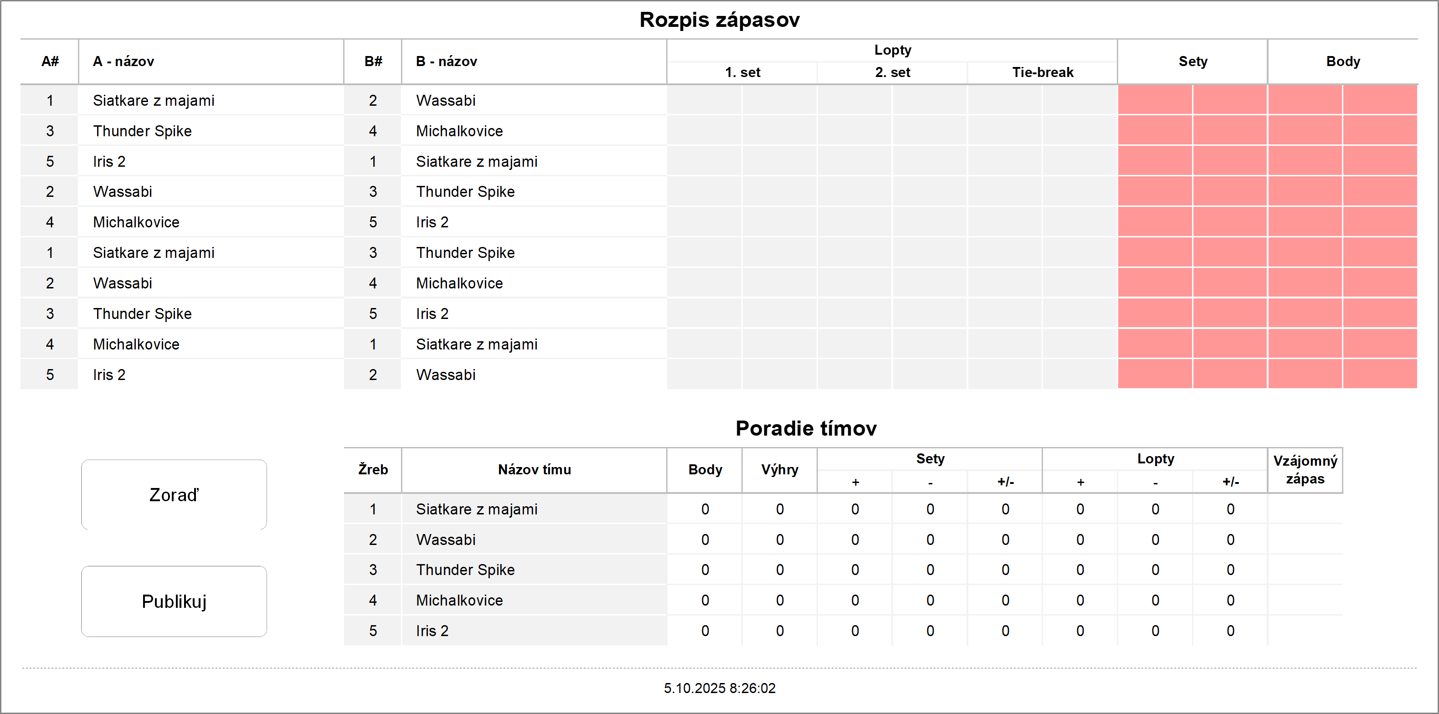Click the "B - názov" column header

click(447, 62)
